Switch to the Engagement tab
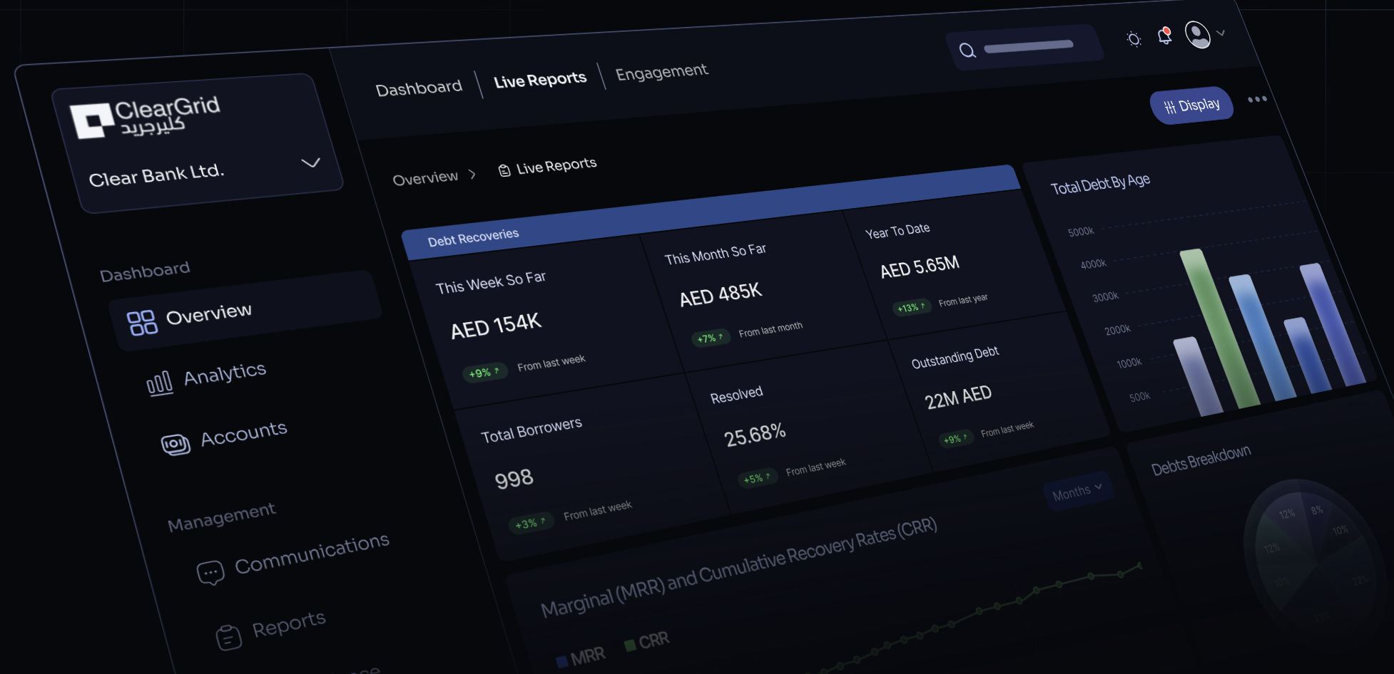The width and height of the screenshot is (1394, 674). 661,71
